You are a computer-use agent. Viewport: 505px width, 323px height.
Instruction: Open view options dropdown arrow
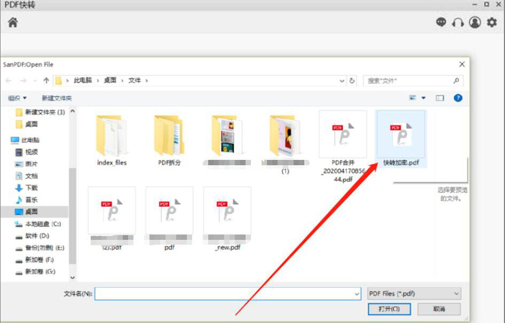click(423, 98)
